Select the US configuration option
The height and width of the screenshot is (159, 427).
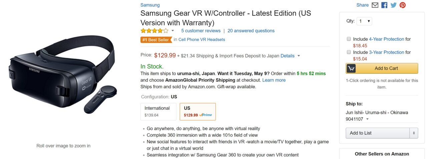coord(197,111)
